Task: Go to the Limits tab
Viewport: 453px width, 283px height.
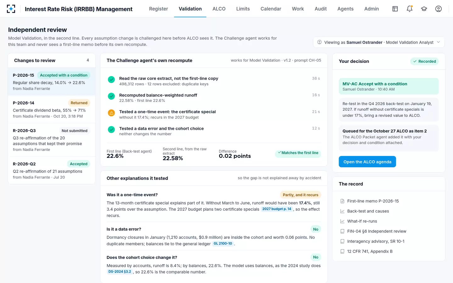Action: 243,9
